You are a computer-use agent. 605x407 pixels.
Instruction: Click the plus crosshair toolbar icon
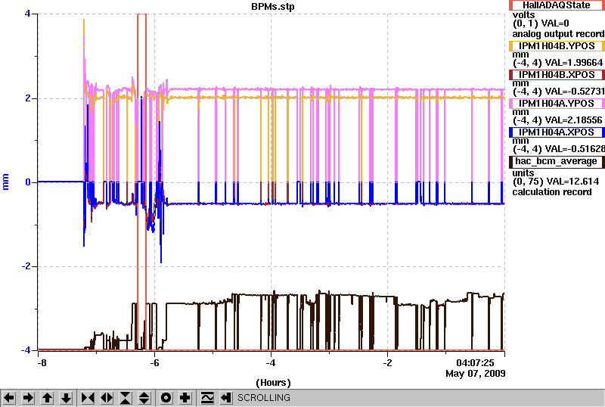coord(185,398)
